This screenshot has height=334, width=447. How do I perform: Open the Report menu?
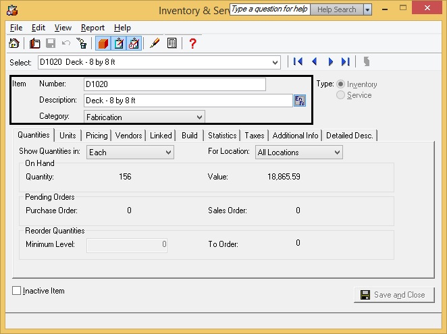pyautogui.click(x=93, y=28)
